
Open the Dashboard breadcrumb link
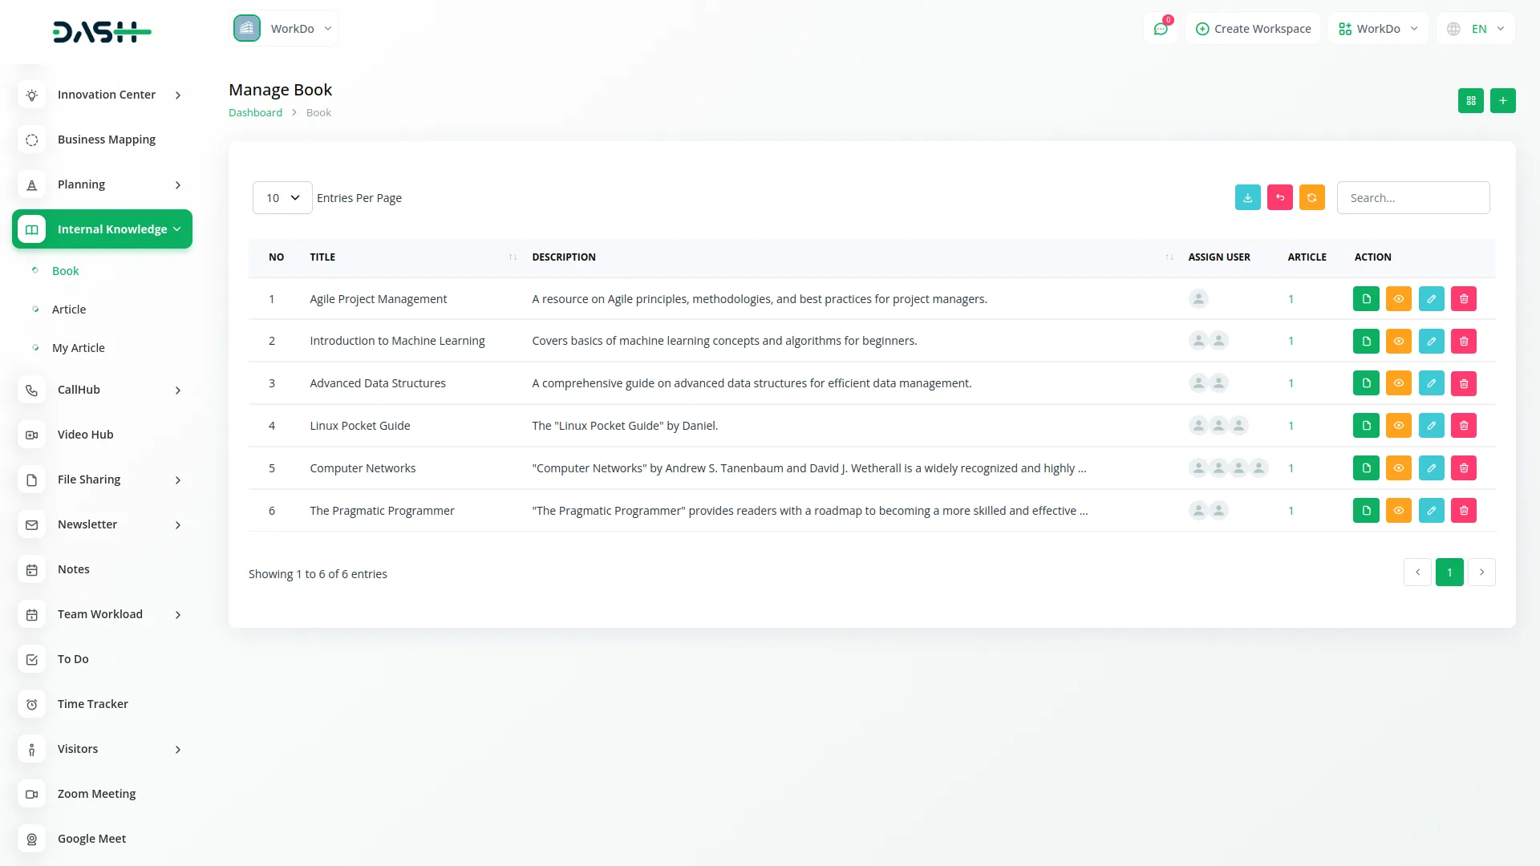tap(255, 112)
